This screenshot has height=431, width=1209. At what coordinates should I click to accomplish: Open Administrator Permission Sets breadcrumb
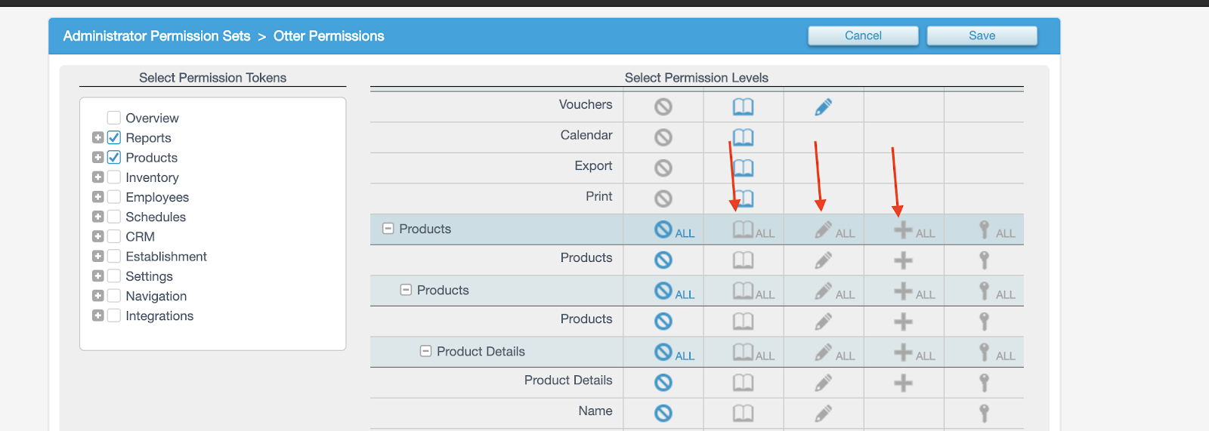click(x=156, y=36)
